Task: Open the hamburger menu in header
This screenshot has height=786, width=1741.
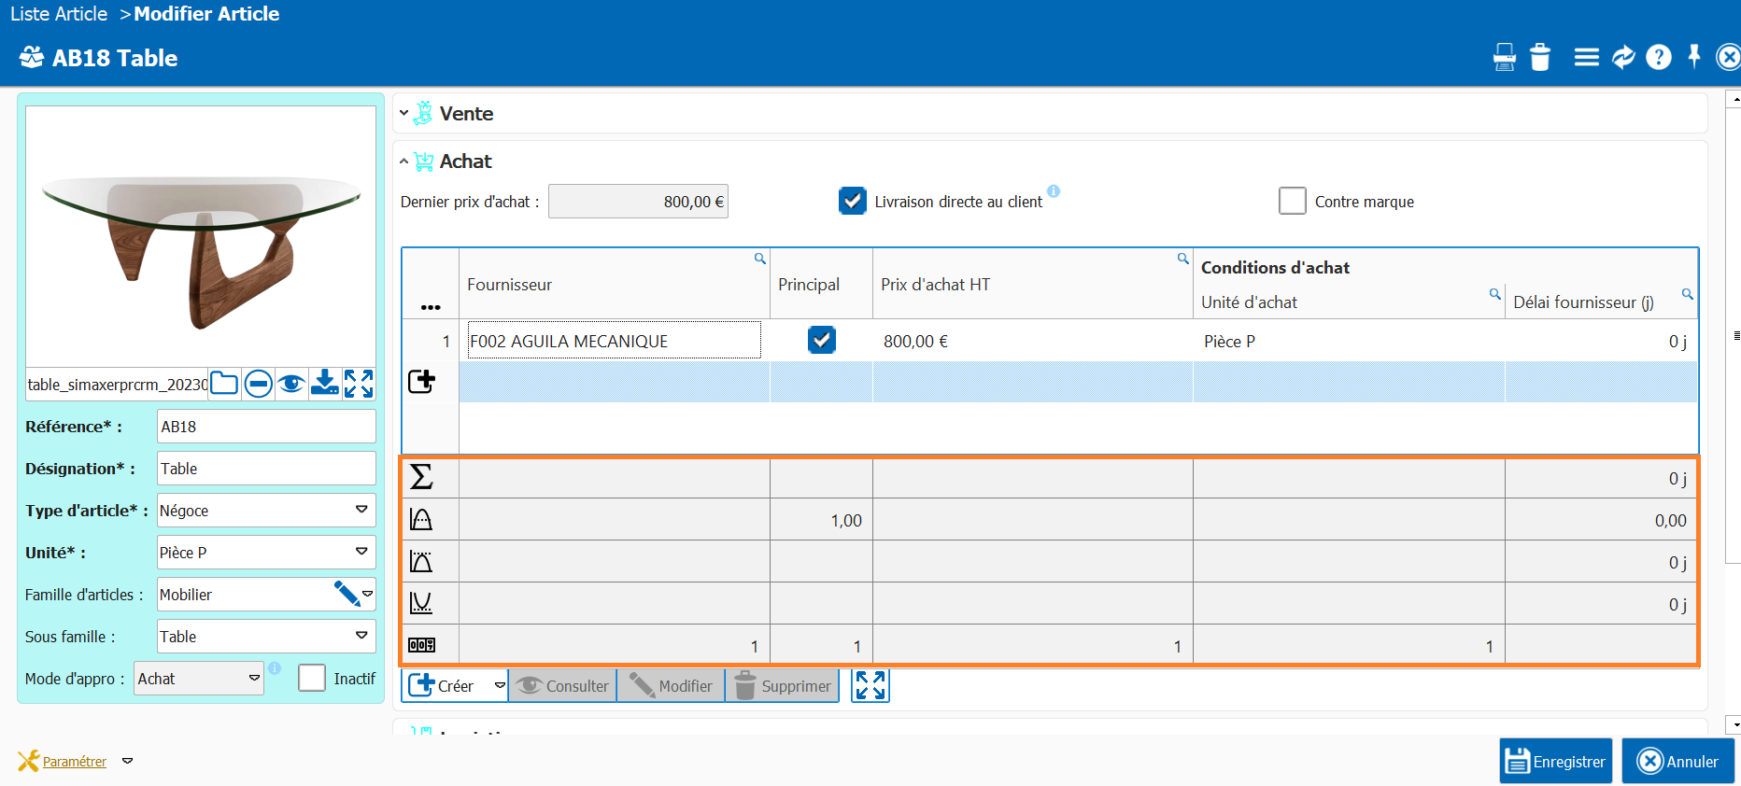Action: (x=1586, y=58)
